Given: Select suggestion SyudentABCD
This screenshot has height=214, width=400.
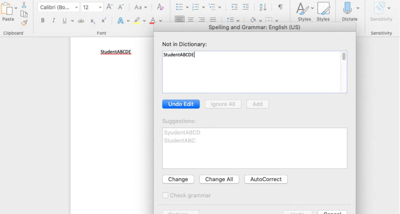Looking at the screenshot, I should [x=182, y=133].
